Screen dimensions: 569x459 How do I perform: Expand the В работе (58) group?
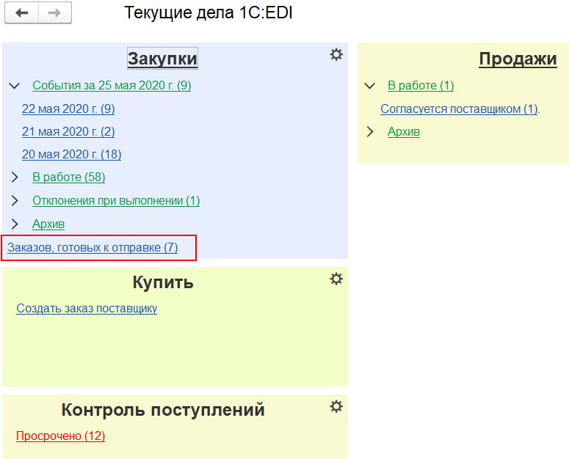click(15, 177)
